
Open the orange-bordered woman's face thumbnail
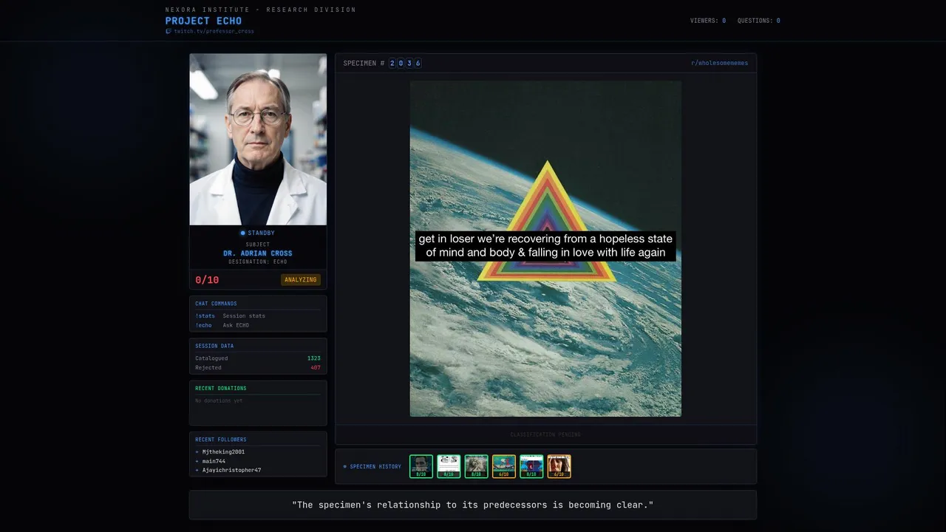559,466
